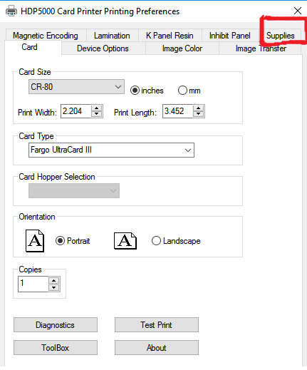Switch to the Magnetic Encoding tab
307x370 pixels.
point(46,36)
